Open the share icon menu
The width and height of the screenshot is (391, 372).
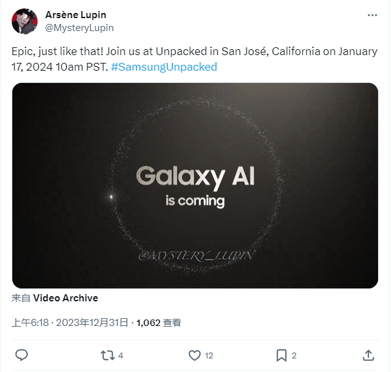click(368, 355)
